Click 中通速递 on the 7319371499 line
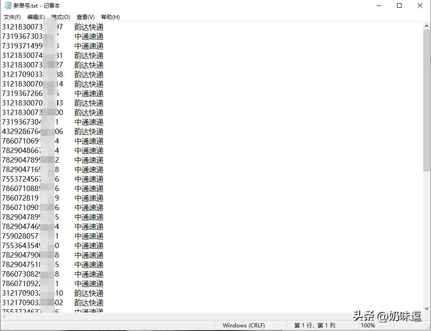 tap(89, 46)
